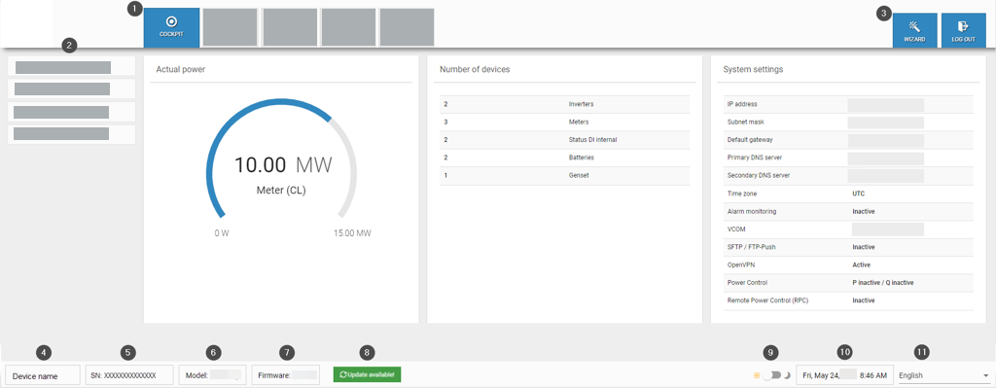Select the Genset row
The height and width of the screenshot is (388, 996).
click(x=565, y=175)
